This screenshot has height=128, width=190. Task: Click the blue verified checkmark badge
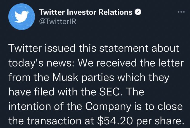[x=138, y=12]
